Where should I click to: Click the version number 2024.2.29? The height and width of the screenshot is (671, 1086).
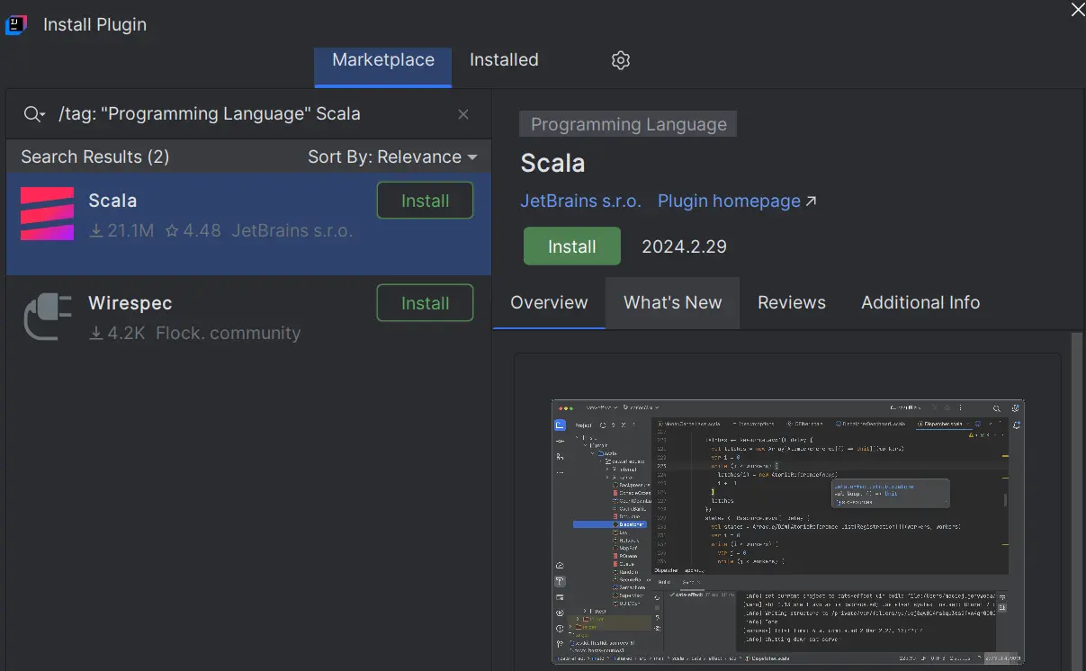click(x=684, y=247)
